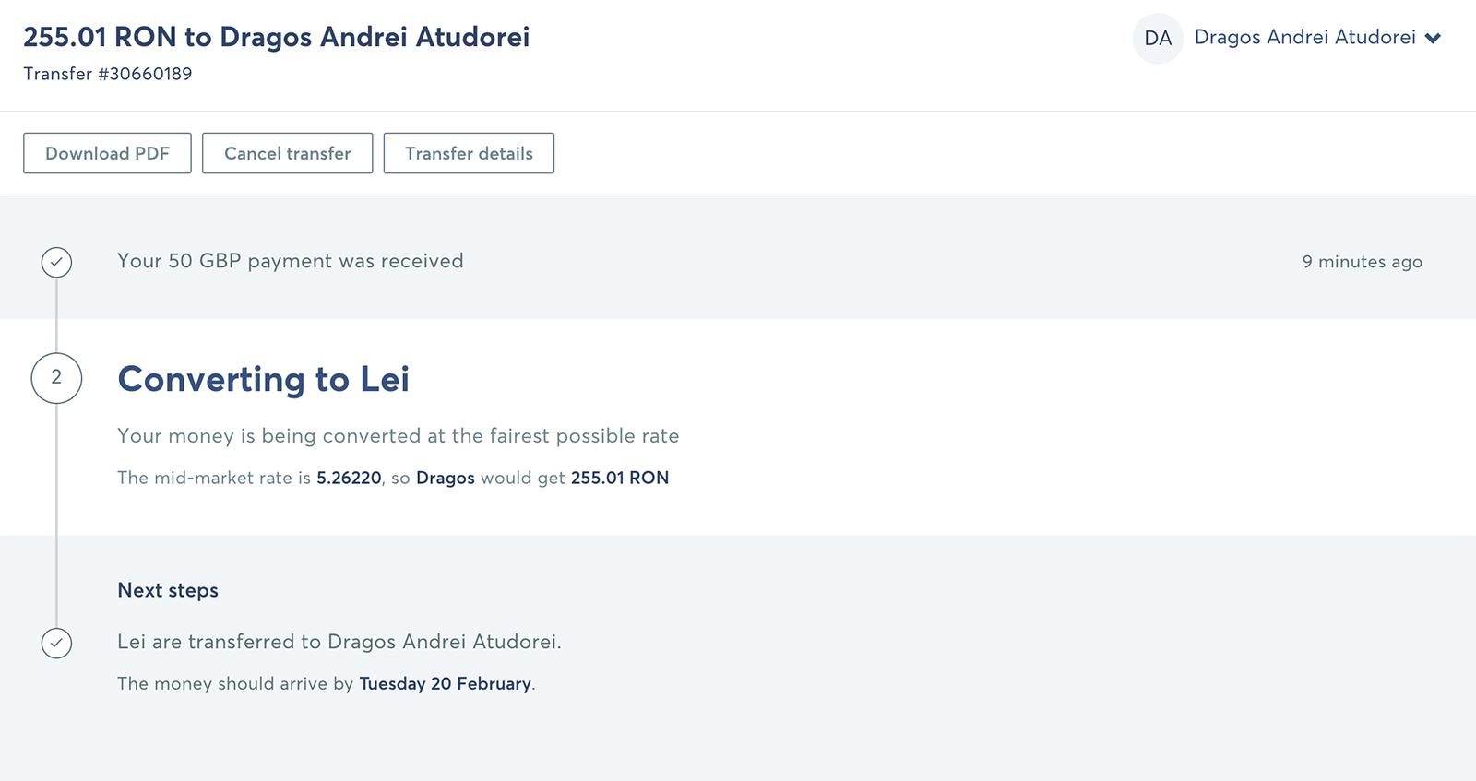Click the Next steps heading

[168, 590]
